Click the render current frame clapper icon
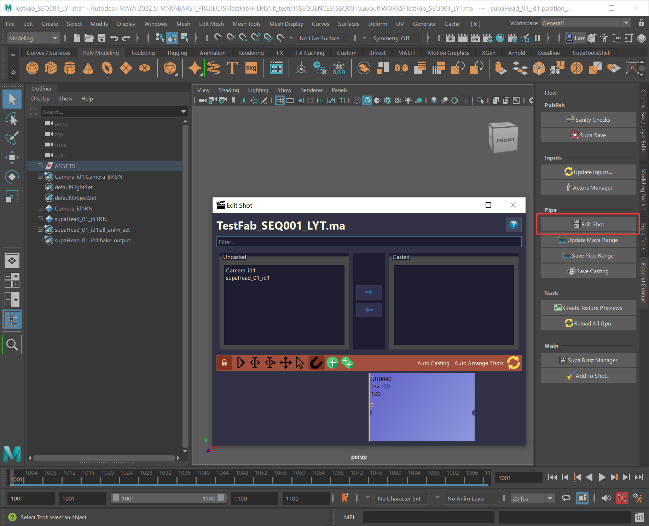The image size is (649, 526). pos(463,38)
